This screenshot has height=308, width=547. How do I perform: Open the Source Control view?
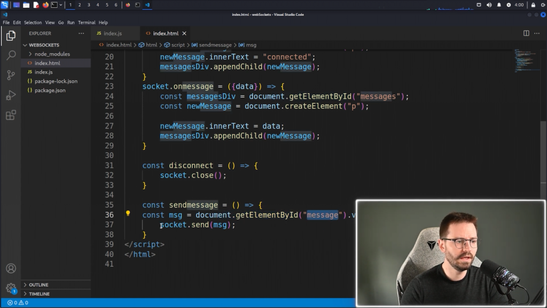point(11,75)
